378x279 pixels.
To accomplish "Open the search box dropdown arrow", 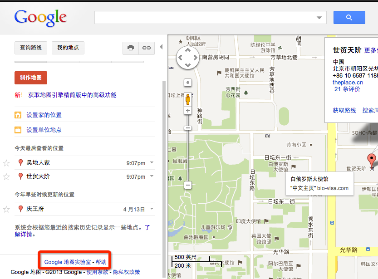I will [x=319, y=18].
